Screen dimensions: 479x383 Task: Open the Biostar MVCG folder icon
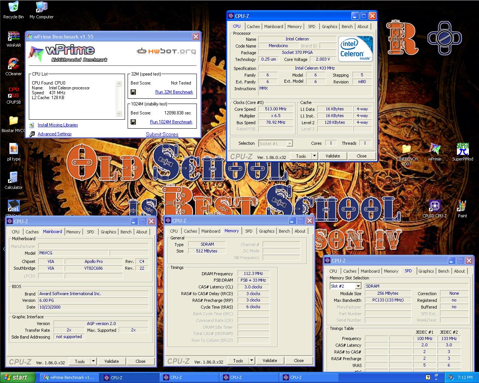click(13, 124)
